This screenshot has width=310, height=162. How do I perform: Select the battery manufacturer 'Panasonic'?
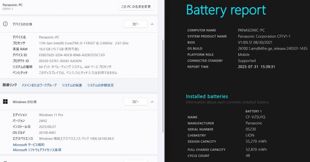coord(254,123)
